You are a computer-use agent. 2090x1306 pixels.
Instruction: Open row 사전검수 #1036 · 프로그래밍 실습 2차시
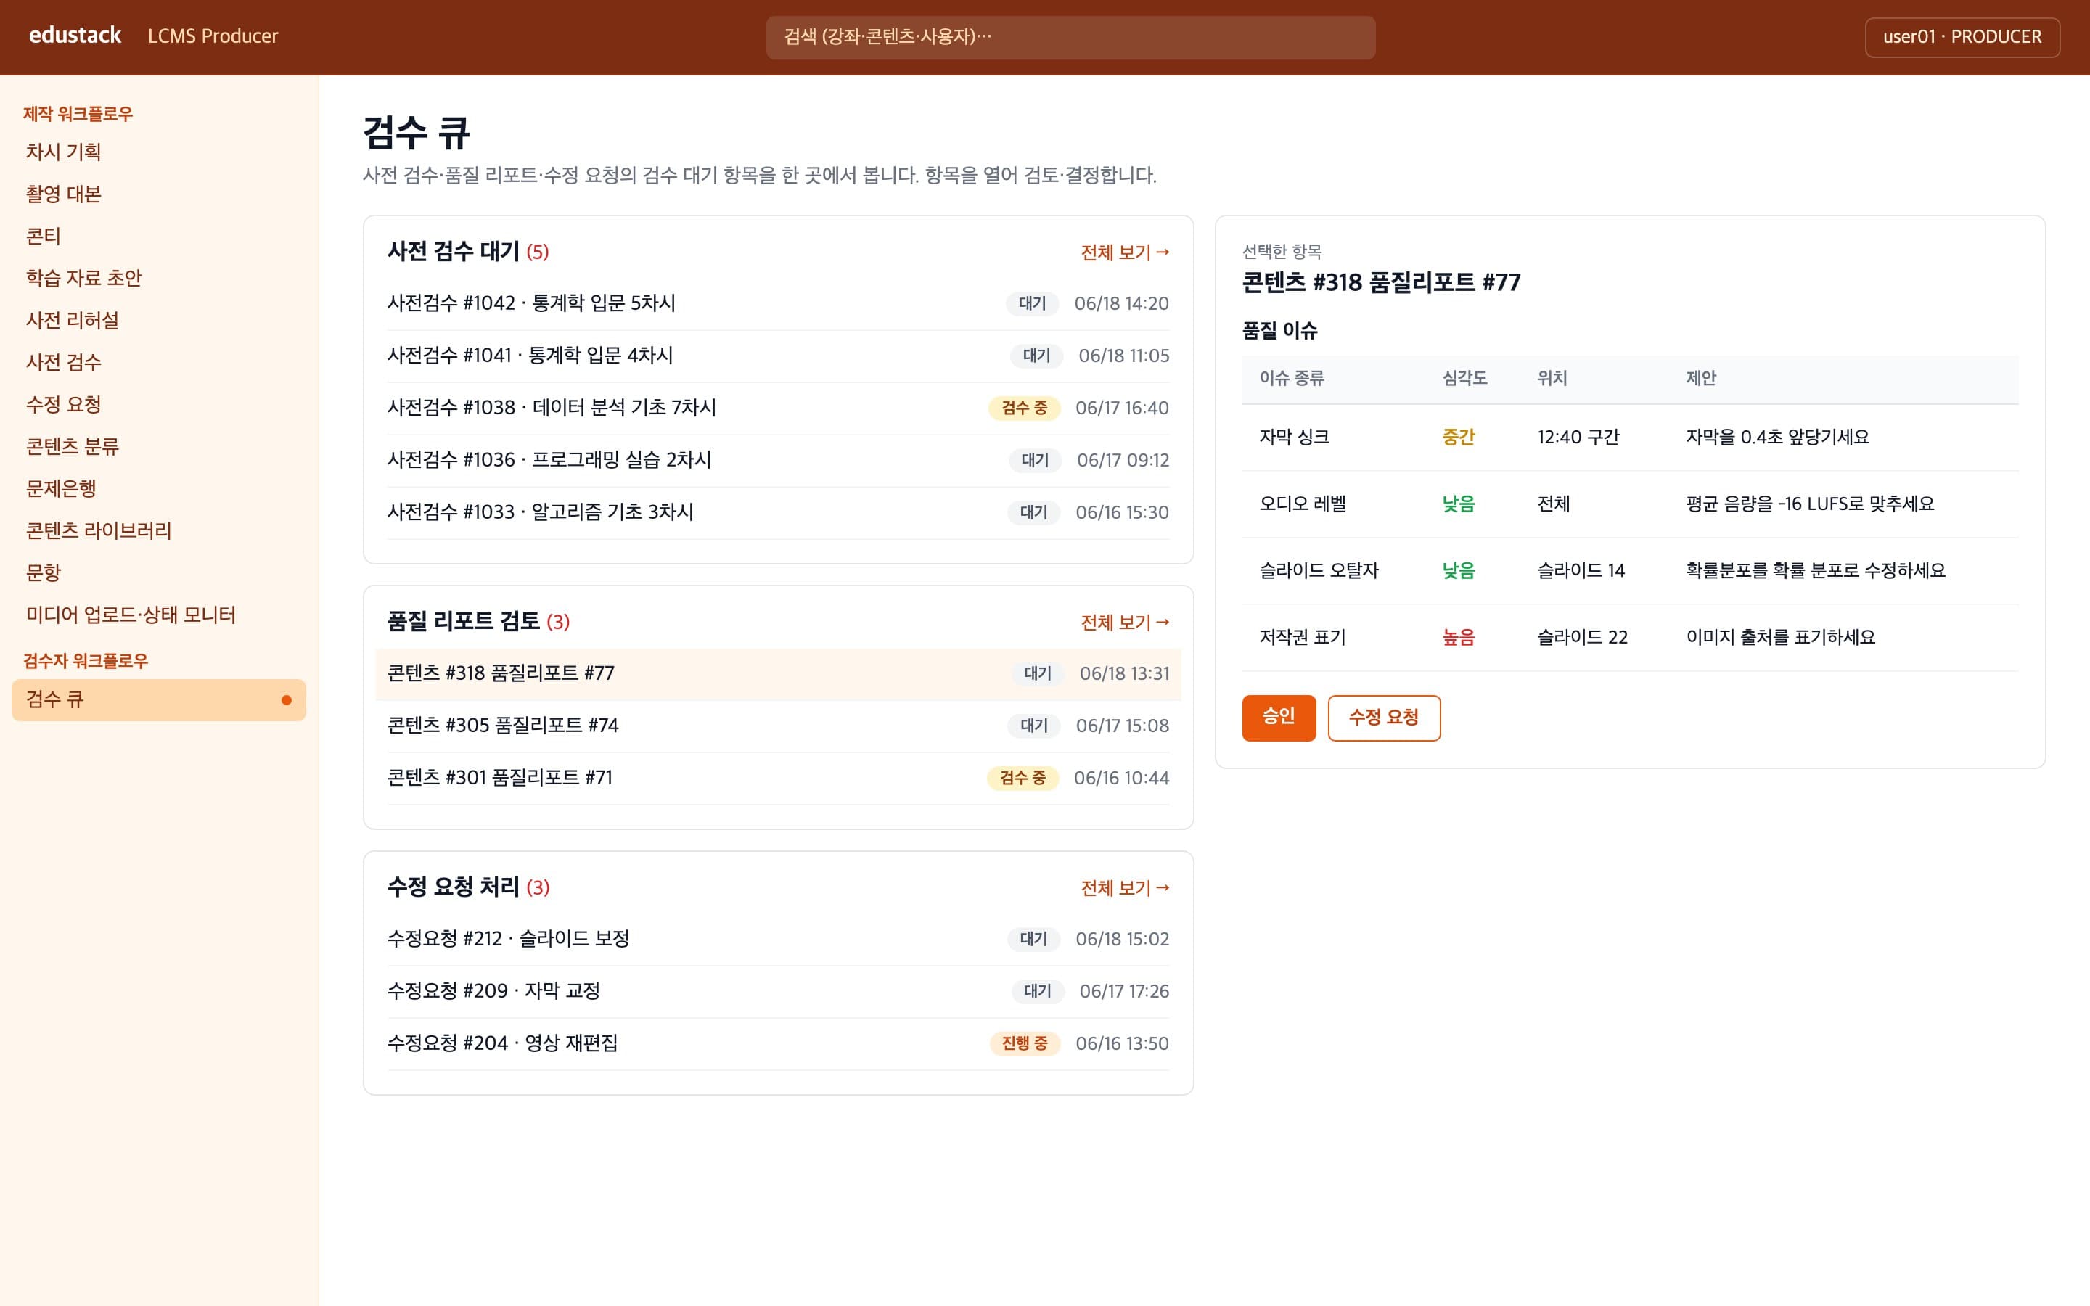pos(778,461)
